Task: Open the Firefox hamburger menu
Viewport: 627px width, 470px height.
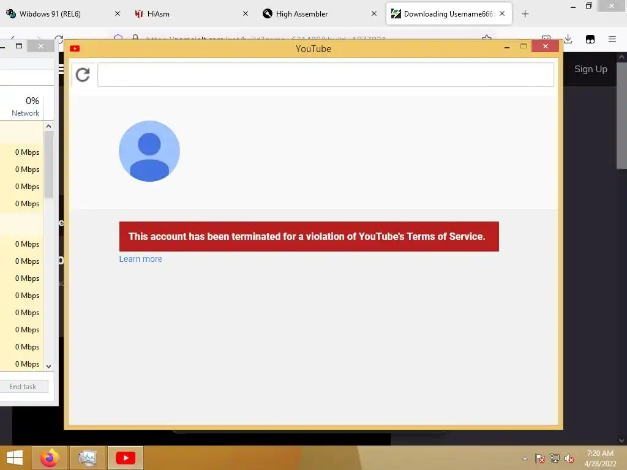Action: (612, 39)
